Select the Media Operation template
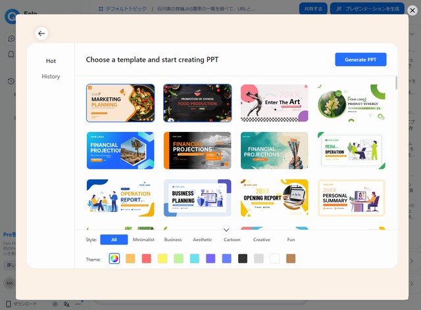This screenshot has height=310, width=421. pos(351,150)
